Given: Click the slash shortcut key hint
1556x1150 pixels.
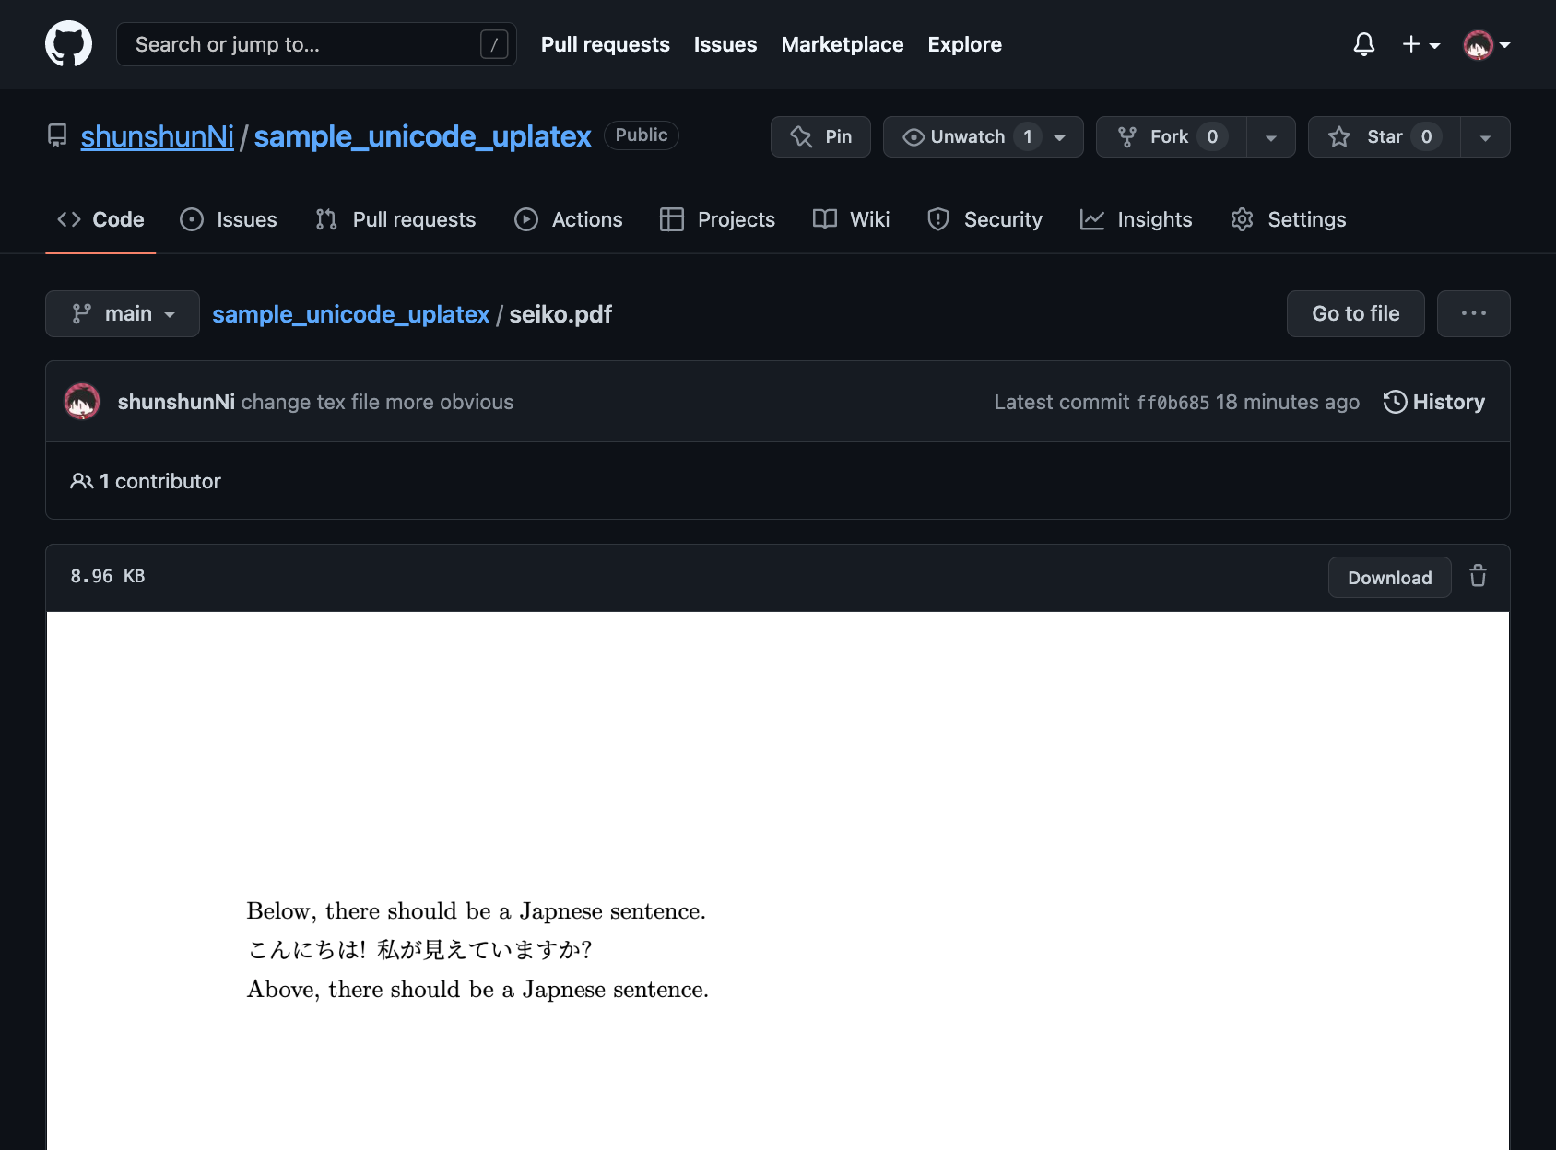Looking at the screenshot, I should 494,44.
